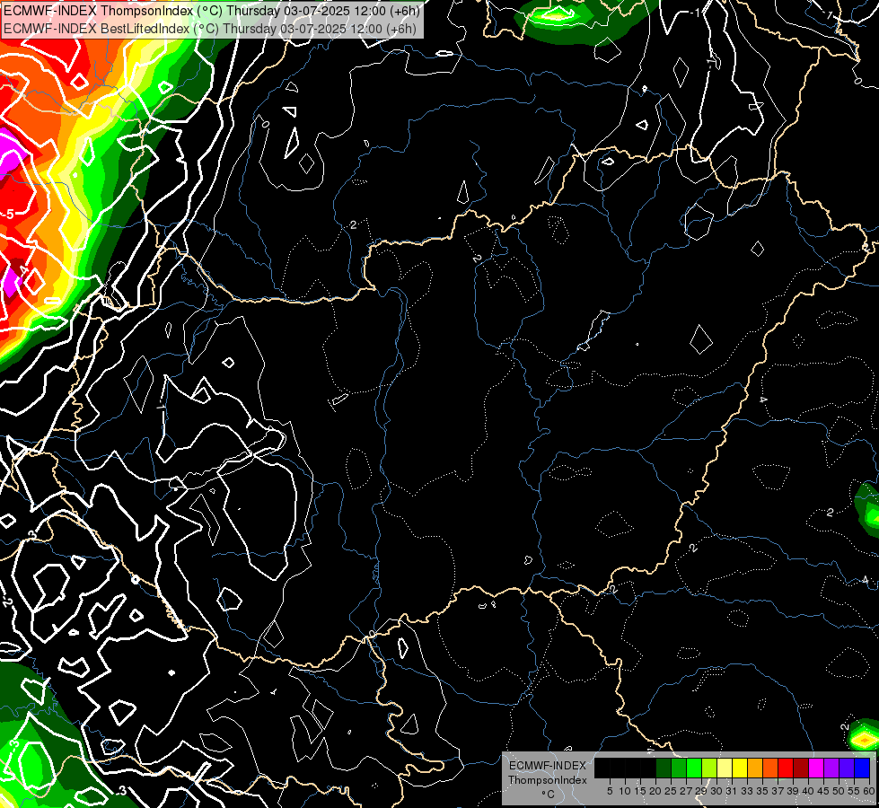Viewport: 879px width, 808px height.
Task: Click legend tick value 50
Action: pyautogui.click(x=839, y=791)
